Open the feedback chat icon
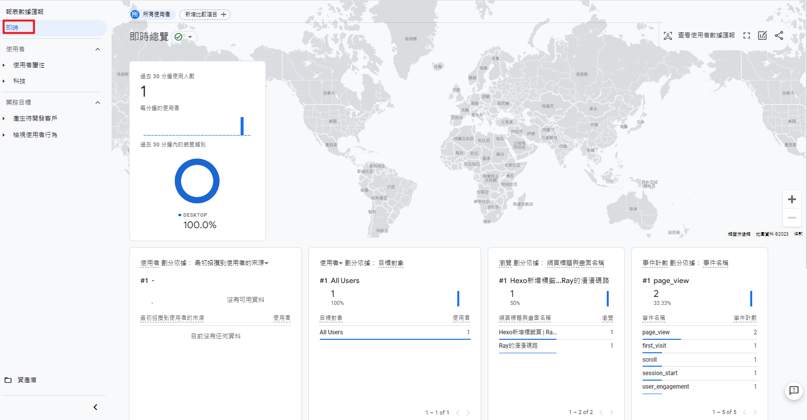Image resolution: width=807 pixels, height=420 pixels. [794, 391]
